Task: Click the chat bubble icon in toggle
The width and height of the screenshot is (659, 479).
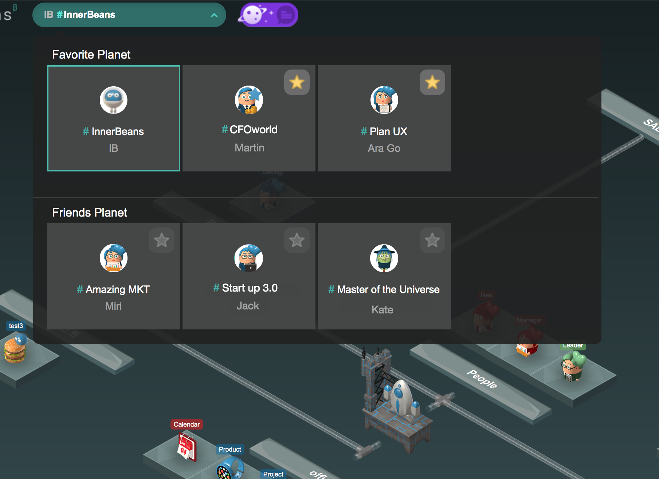Action: click(286, 15)
